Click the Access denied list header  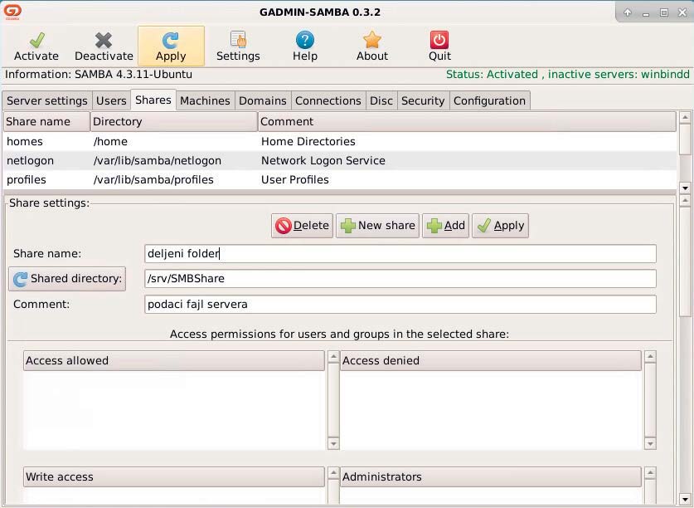(x=490, y=361)
